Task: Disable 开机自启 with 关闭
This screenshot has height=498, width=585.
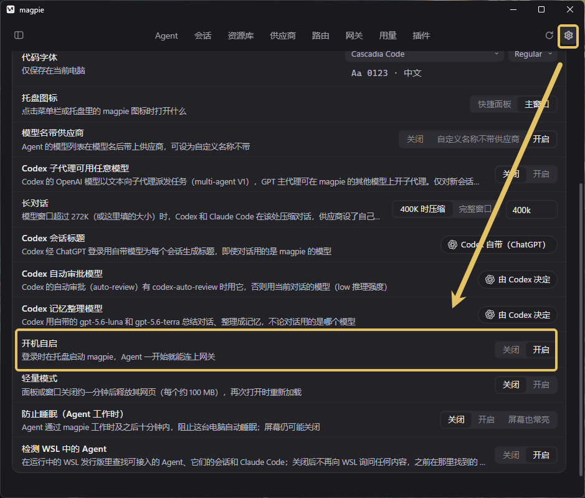Action: [511, 350]
